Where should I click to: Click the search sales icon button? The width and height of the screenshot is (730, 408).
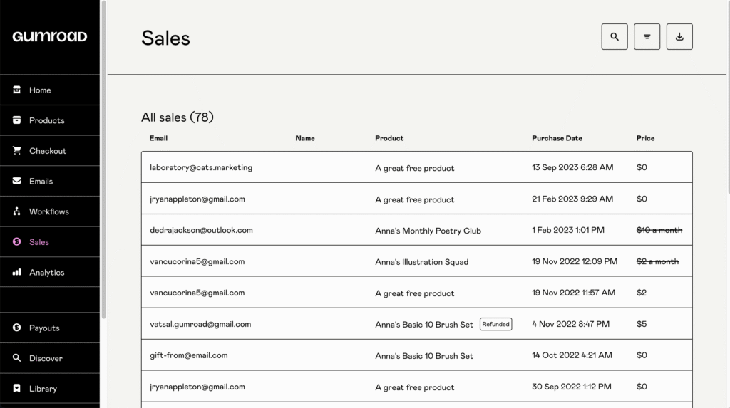pyautogui.click(x=615, y=37)
